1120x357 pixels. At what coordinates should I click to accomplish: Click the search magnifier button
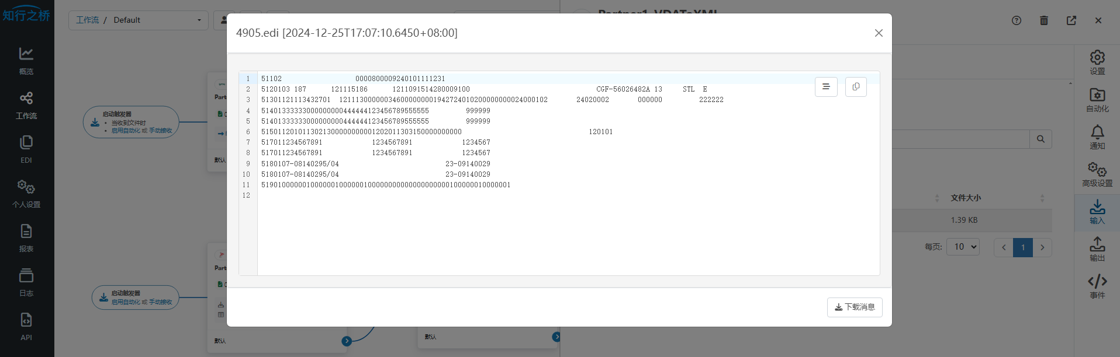tap(1041, 139)
